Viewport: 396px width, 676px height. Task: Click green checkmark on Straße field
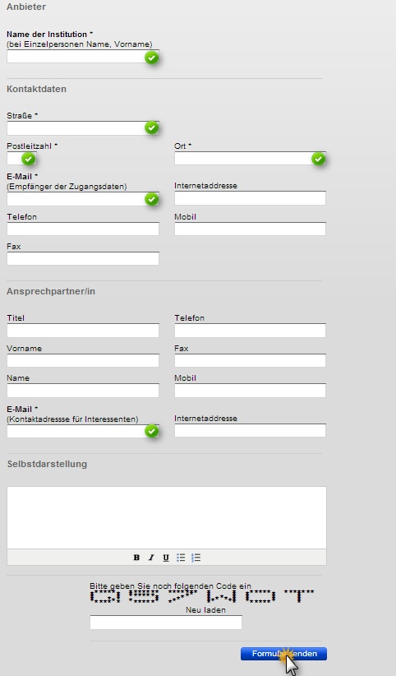[152, 127]
